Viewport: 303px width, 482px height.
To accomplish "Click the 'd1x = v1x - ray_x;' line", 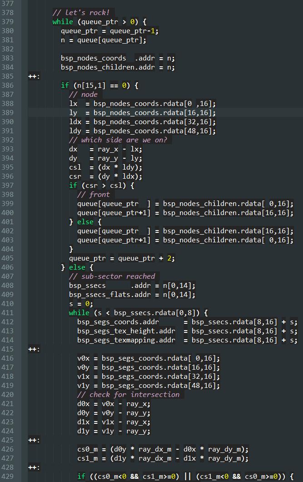I will 114,422.
